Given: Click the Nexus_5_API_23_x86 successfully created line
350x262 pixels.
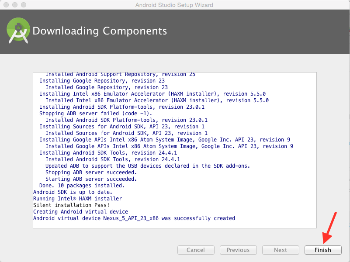Looking at the screenshot, I should (x=134, y=218).
